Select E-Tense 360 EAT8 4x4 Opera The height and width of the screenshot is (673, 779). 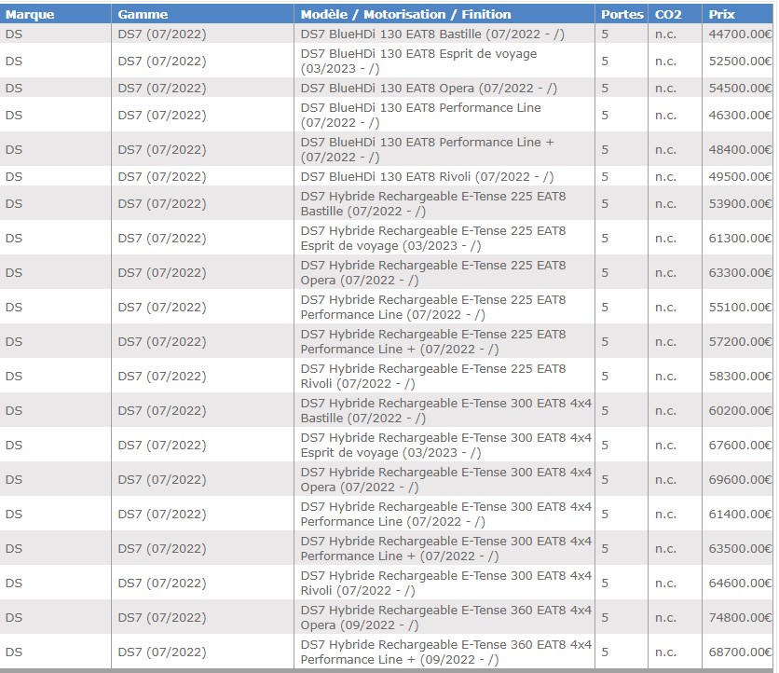coord(446,617)
